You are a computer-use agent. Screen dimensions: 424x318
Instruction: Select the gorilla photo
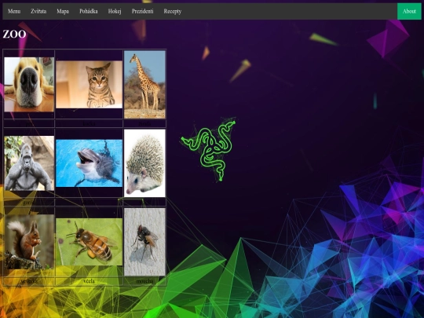[29, 163]
